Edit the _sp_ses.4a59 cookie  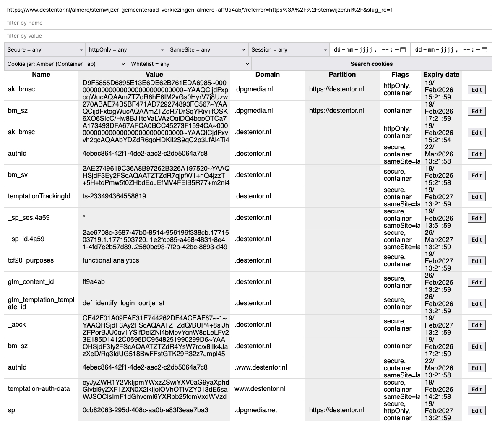point(477,218)
